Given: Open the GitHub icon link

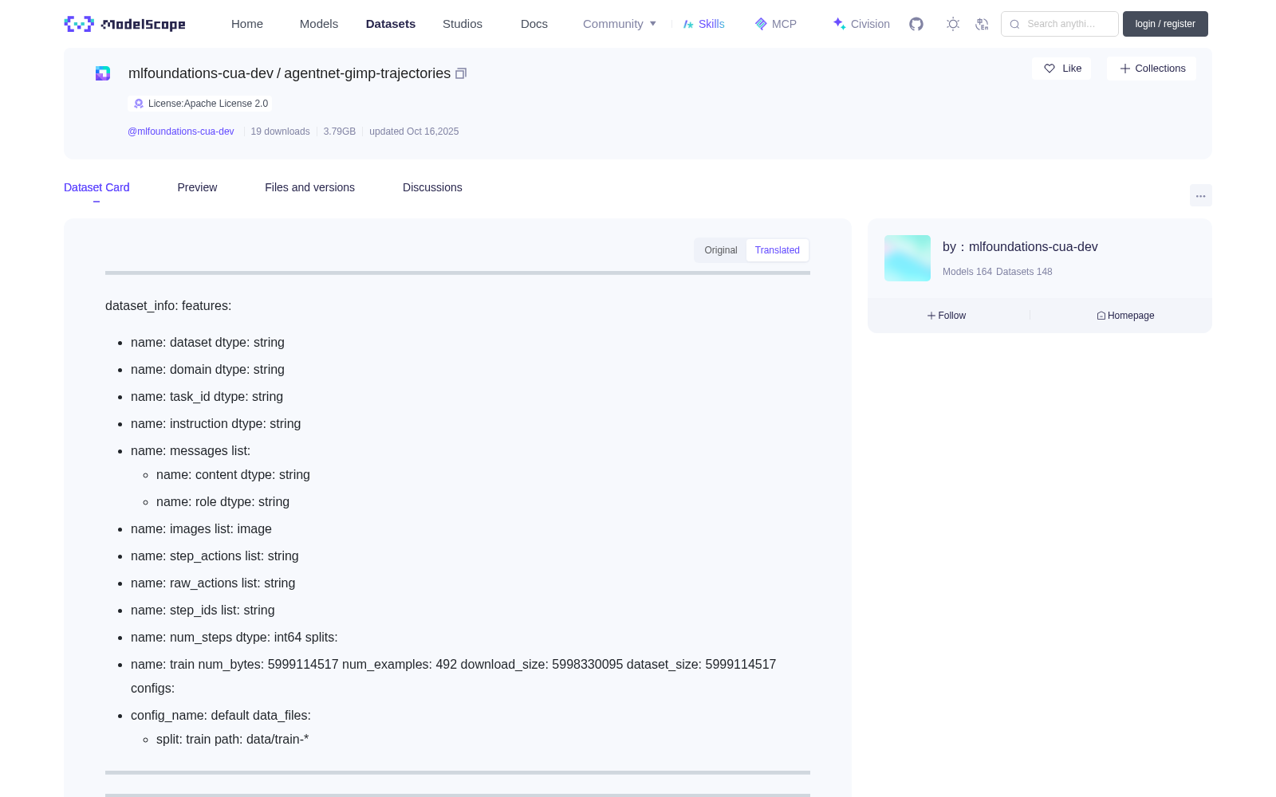Looking at the screenshot, I should (916, 24).
